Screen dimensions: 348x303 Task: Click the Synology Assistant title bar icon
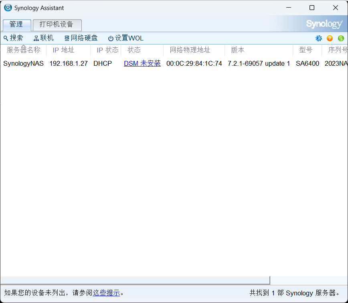coord(7,7)
